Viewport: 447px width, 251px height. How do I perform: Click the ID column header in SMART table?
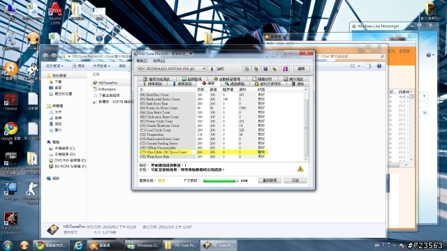(168, 90)
